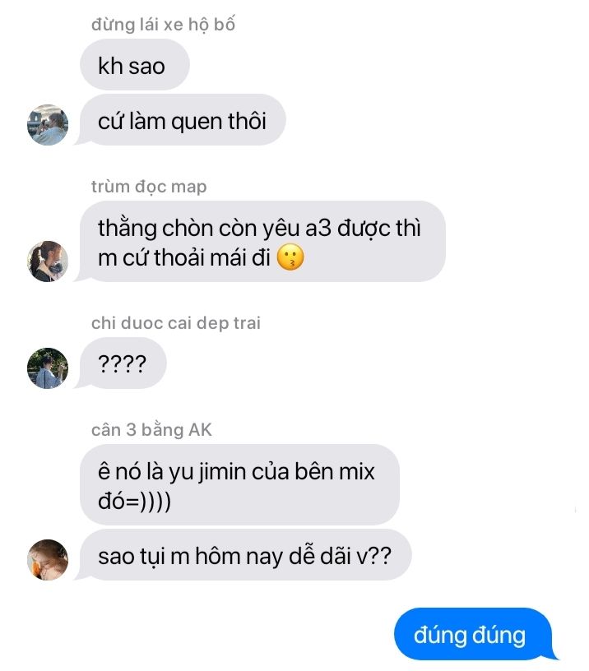This screenshot has height=671, width=589.
Task: Tap the tail of the blue sent bubble
Action: tap(554, 654)
